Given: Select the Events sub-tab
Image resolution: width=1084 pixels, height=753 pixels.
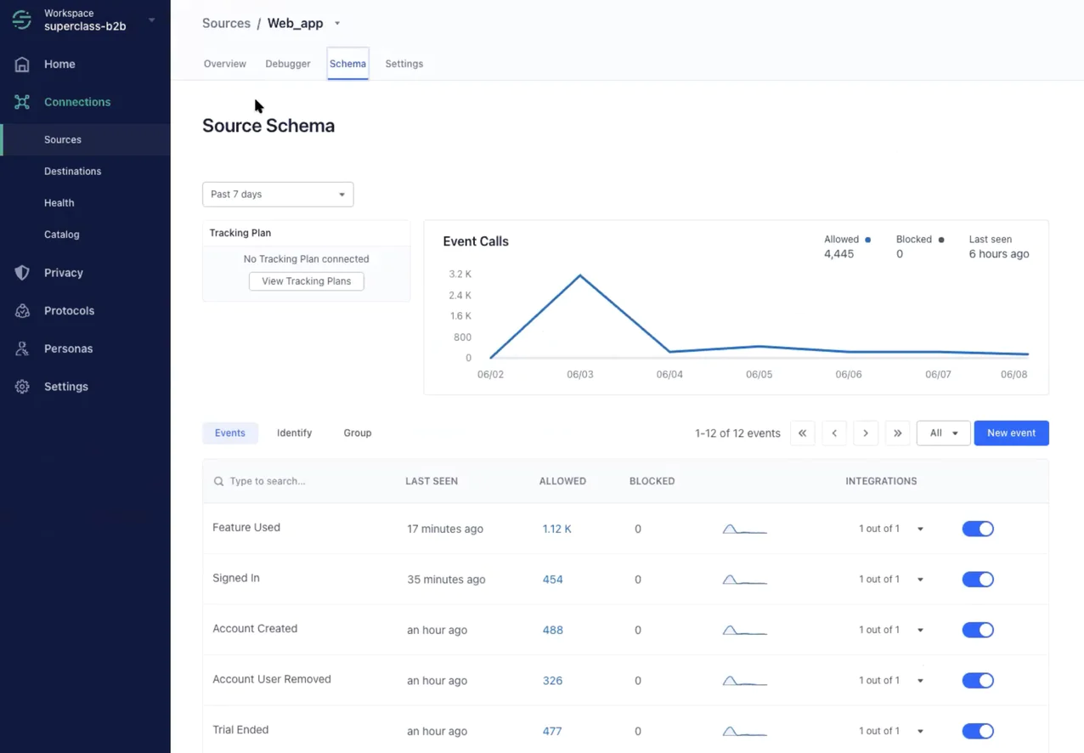Looking at the screenshot, I should [x=230, y=433].
